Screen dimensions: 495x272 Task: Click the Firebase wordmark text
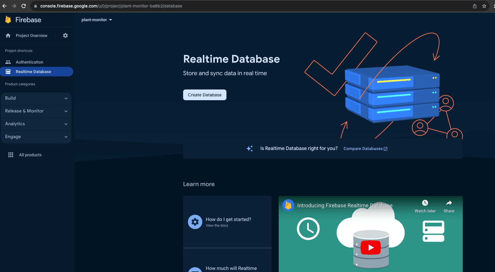click(x=28, y=20)
